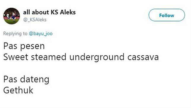Image resolution: width=191 pixels, height=108 pixels.
Task: Click the football players inside the avatar
Action: coord(11,17)
